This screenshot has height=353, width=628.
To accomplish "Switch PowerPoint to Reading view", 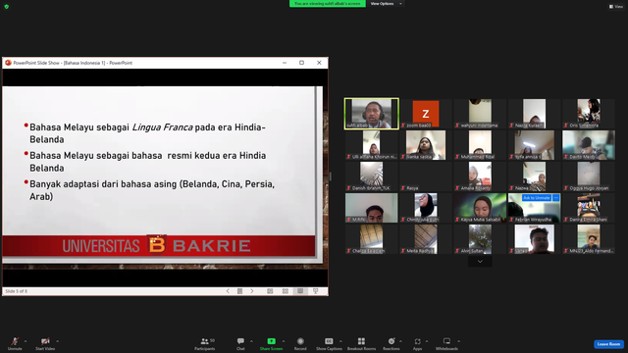I will [300, 291].
